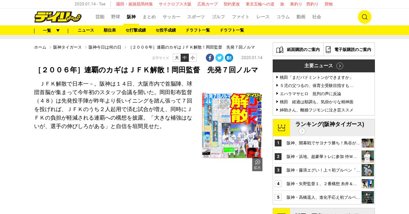
Task: Open ranking 1: 阪神、開幕戦でサヨナラ勝ち
Action: [323, 143]
